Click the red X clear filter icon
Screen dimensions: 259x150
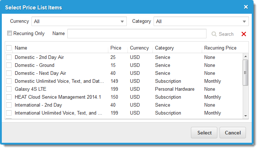[x=243, y=34]
